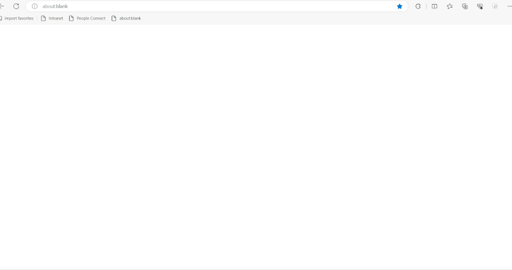
Task: Click the address bar showing about:blank
Action: (217, 6)
